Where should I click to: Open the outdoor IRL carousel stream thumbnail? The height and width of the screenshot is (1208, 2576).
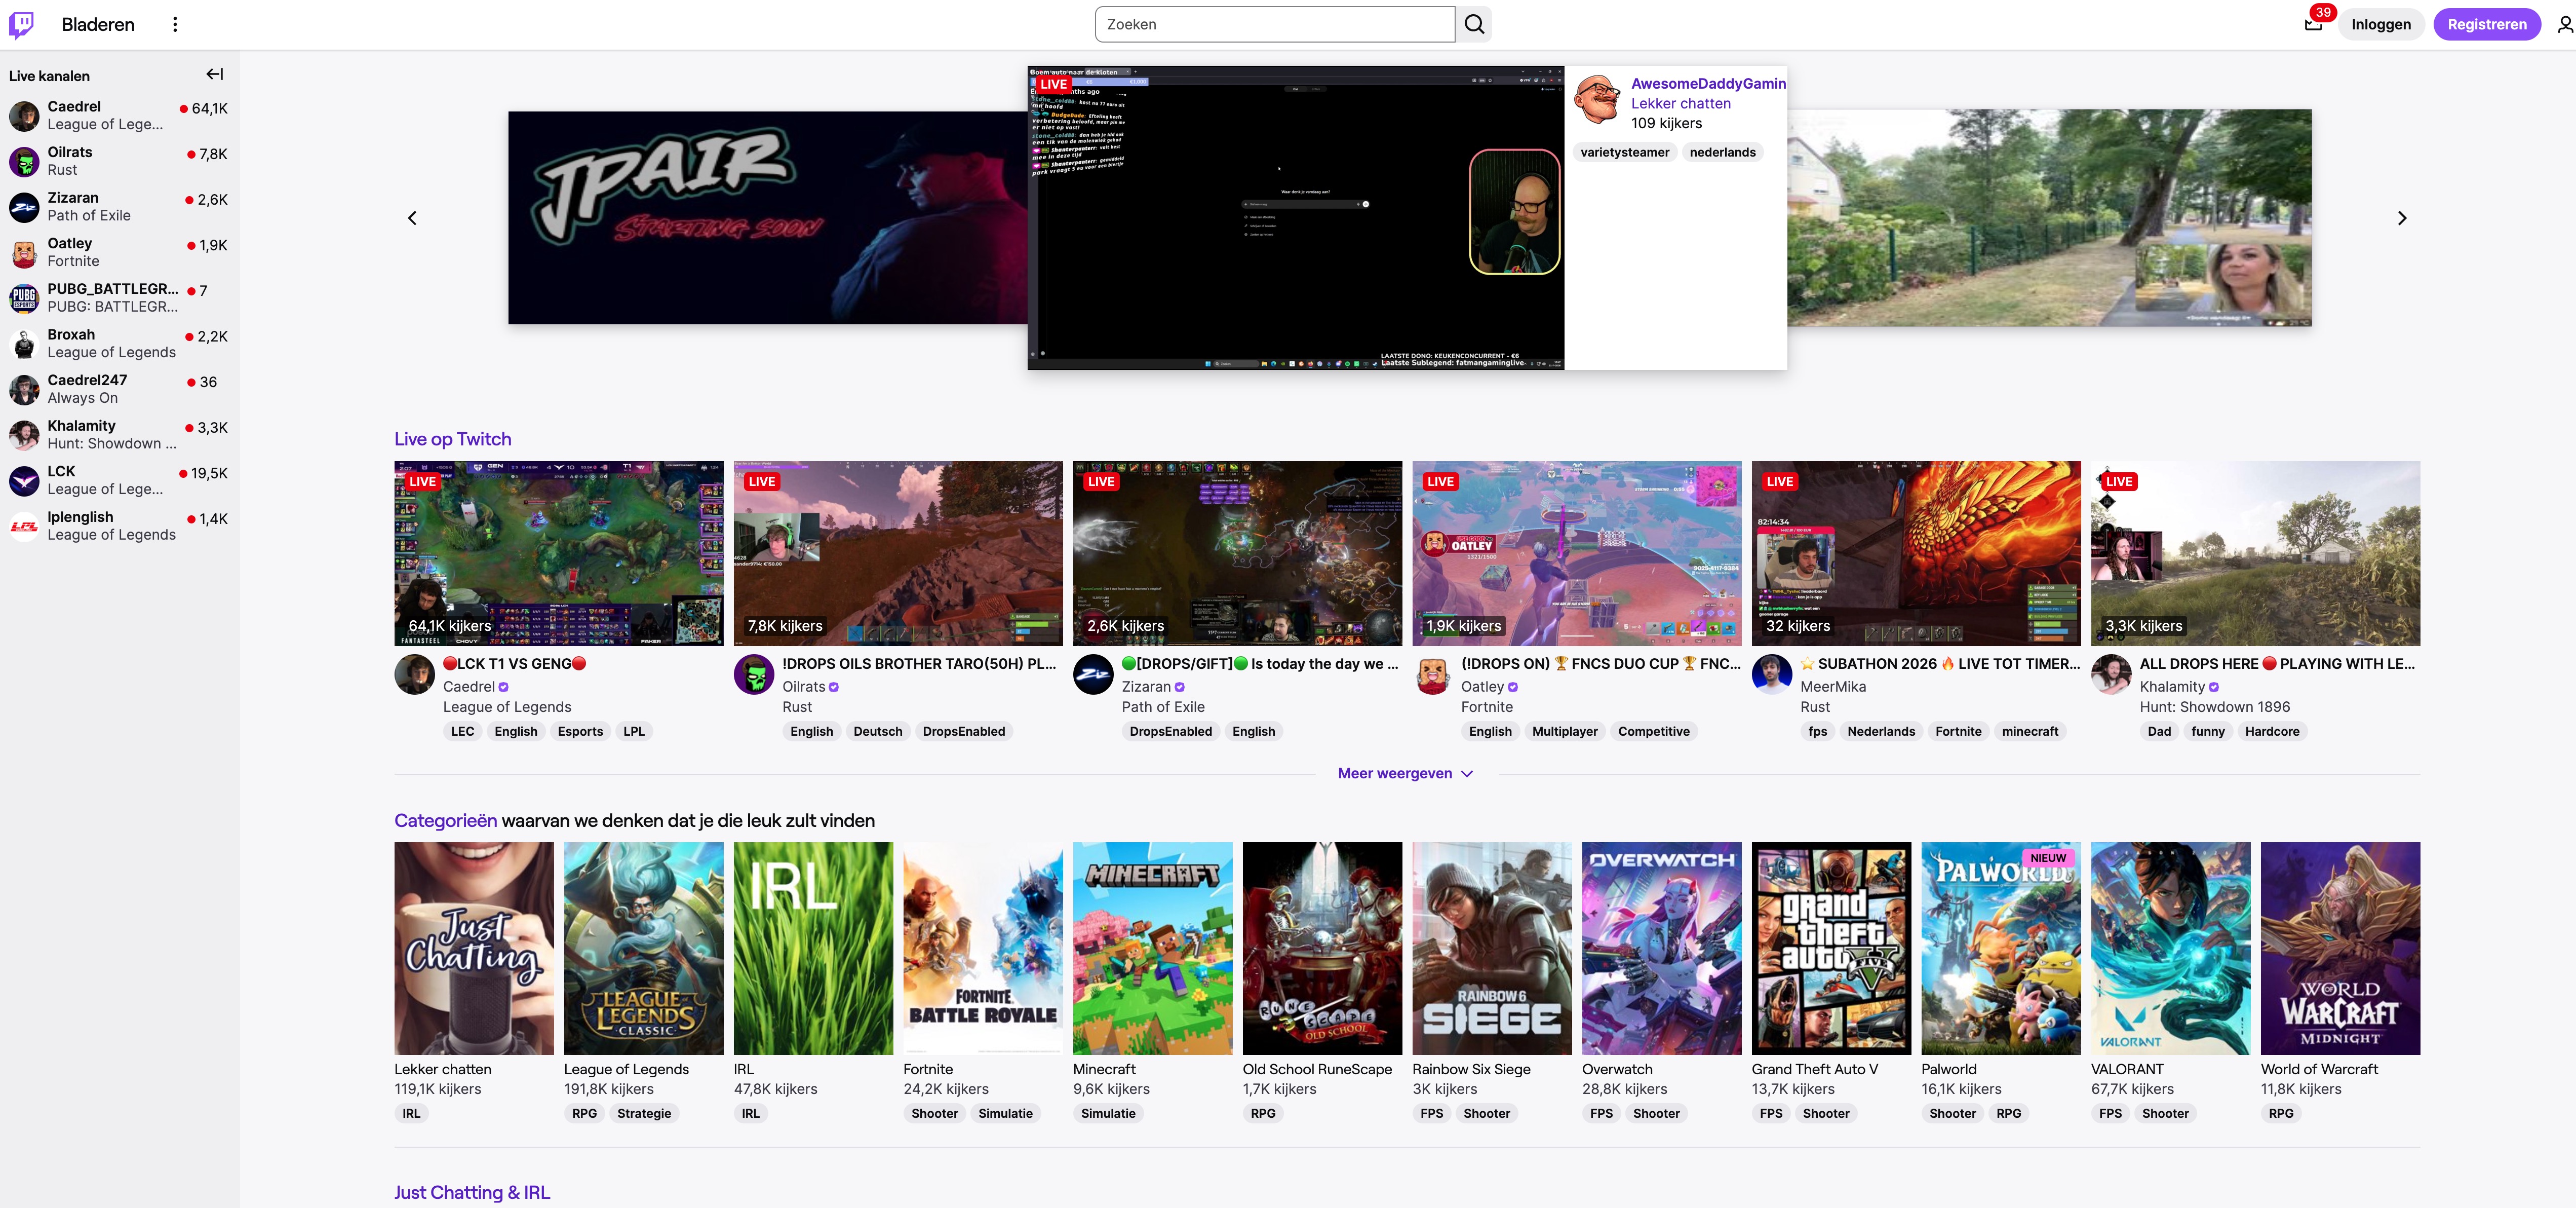click(x=2049, y=217)
